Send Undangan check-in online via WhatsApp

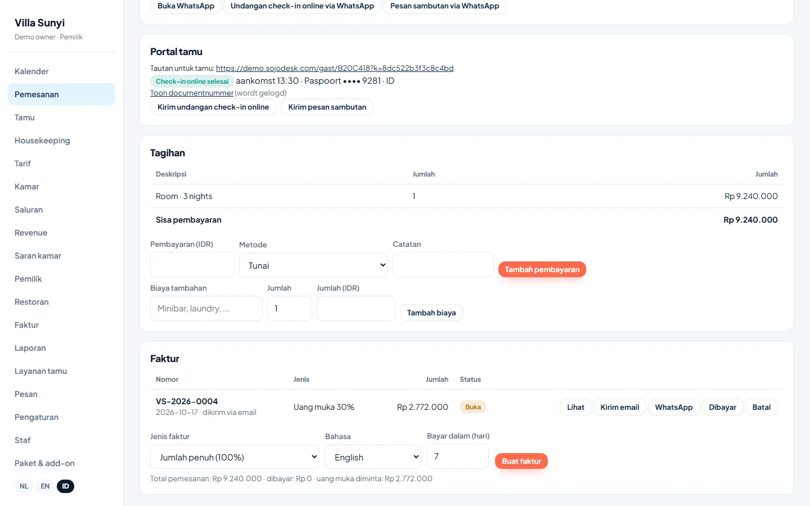(x=302, y=6)
